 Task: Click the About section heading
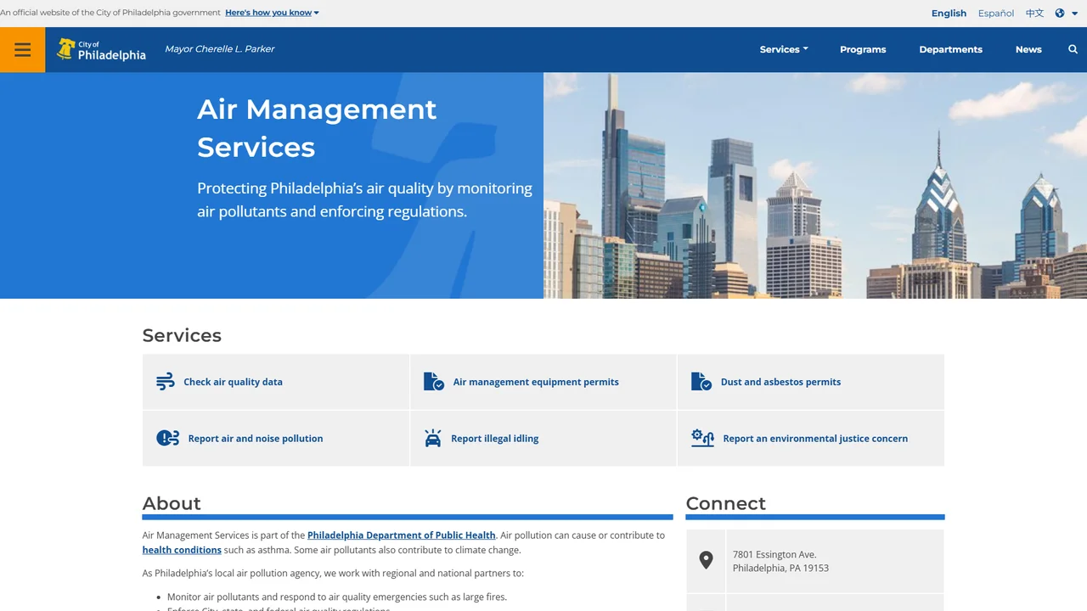coord(172,503)
